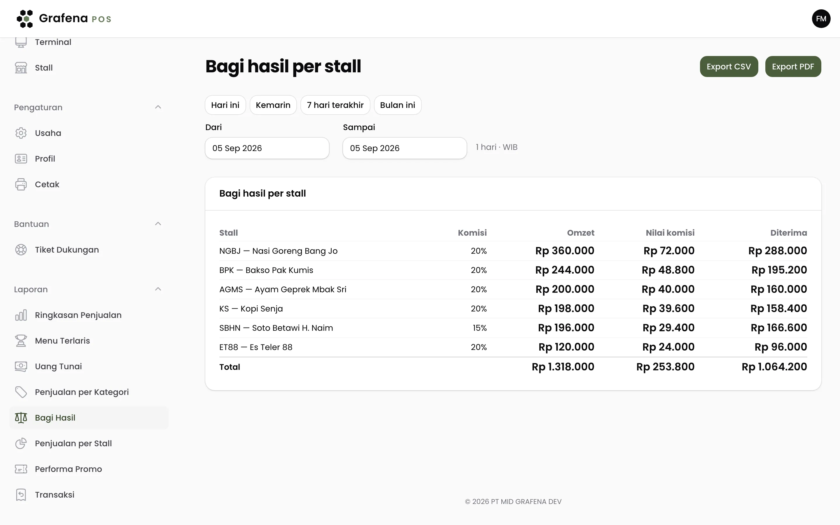This screenshot has width=840, height=525.
Task: Click the Nilai komisi column header
Action: click(x=670, y=233)
